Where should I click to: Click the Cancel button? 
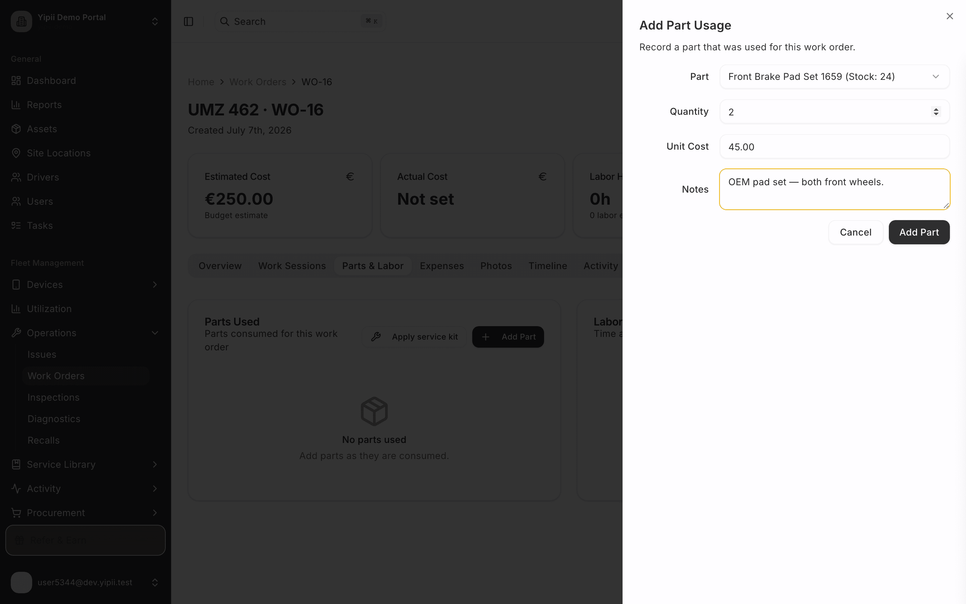pos(855,232)
